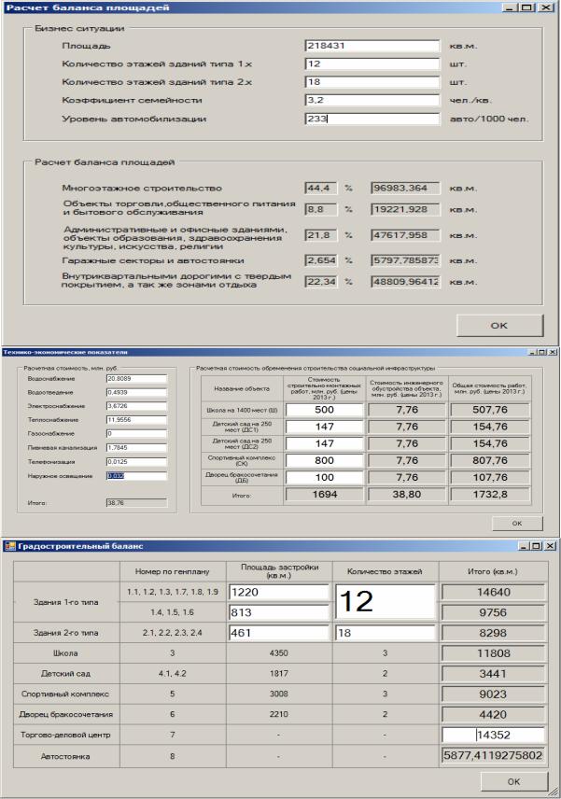Click the Площадь input field with 218431

point(372,46)
